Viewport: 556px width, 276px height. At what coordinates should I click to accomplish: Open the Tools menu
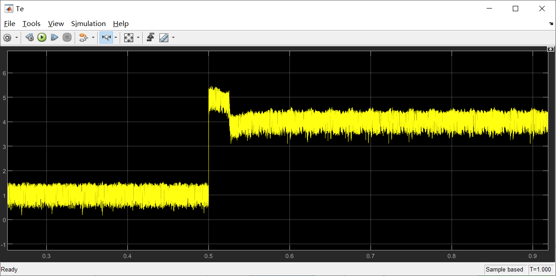[x=32, y=23]
